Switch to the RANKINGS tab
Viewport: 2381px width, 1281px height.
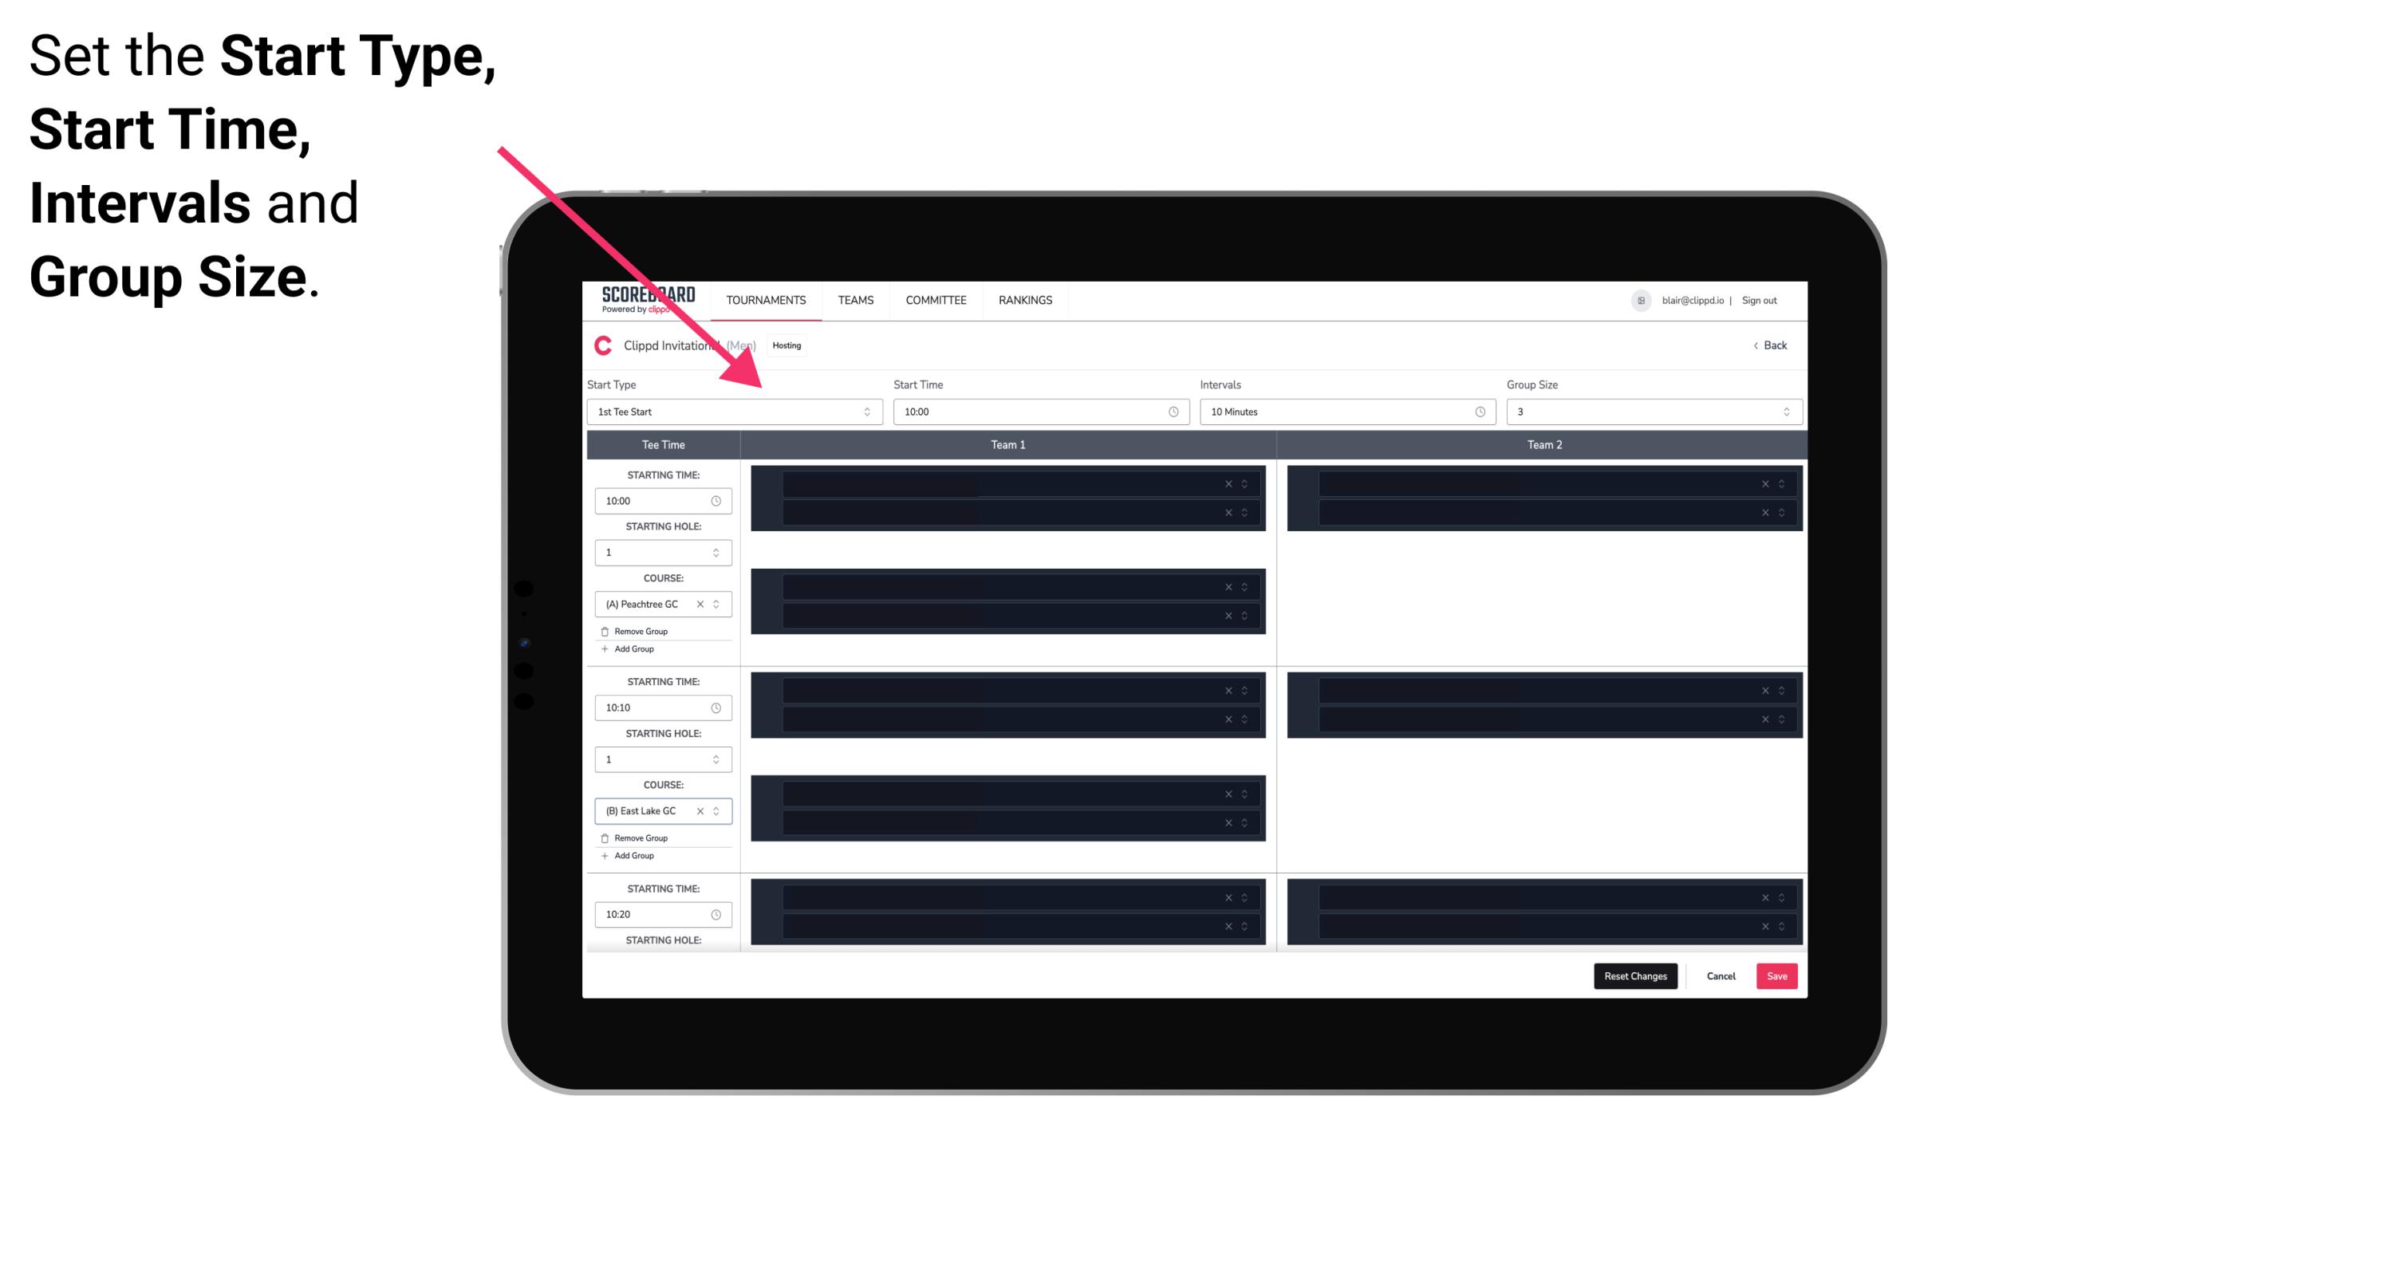coord(1027,300)
